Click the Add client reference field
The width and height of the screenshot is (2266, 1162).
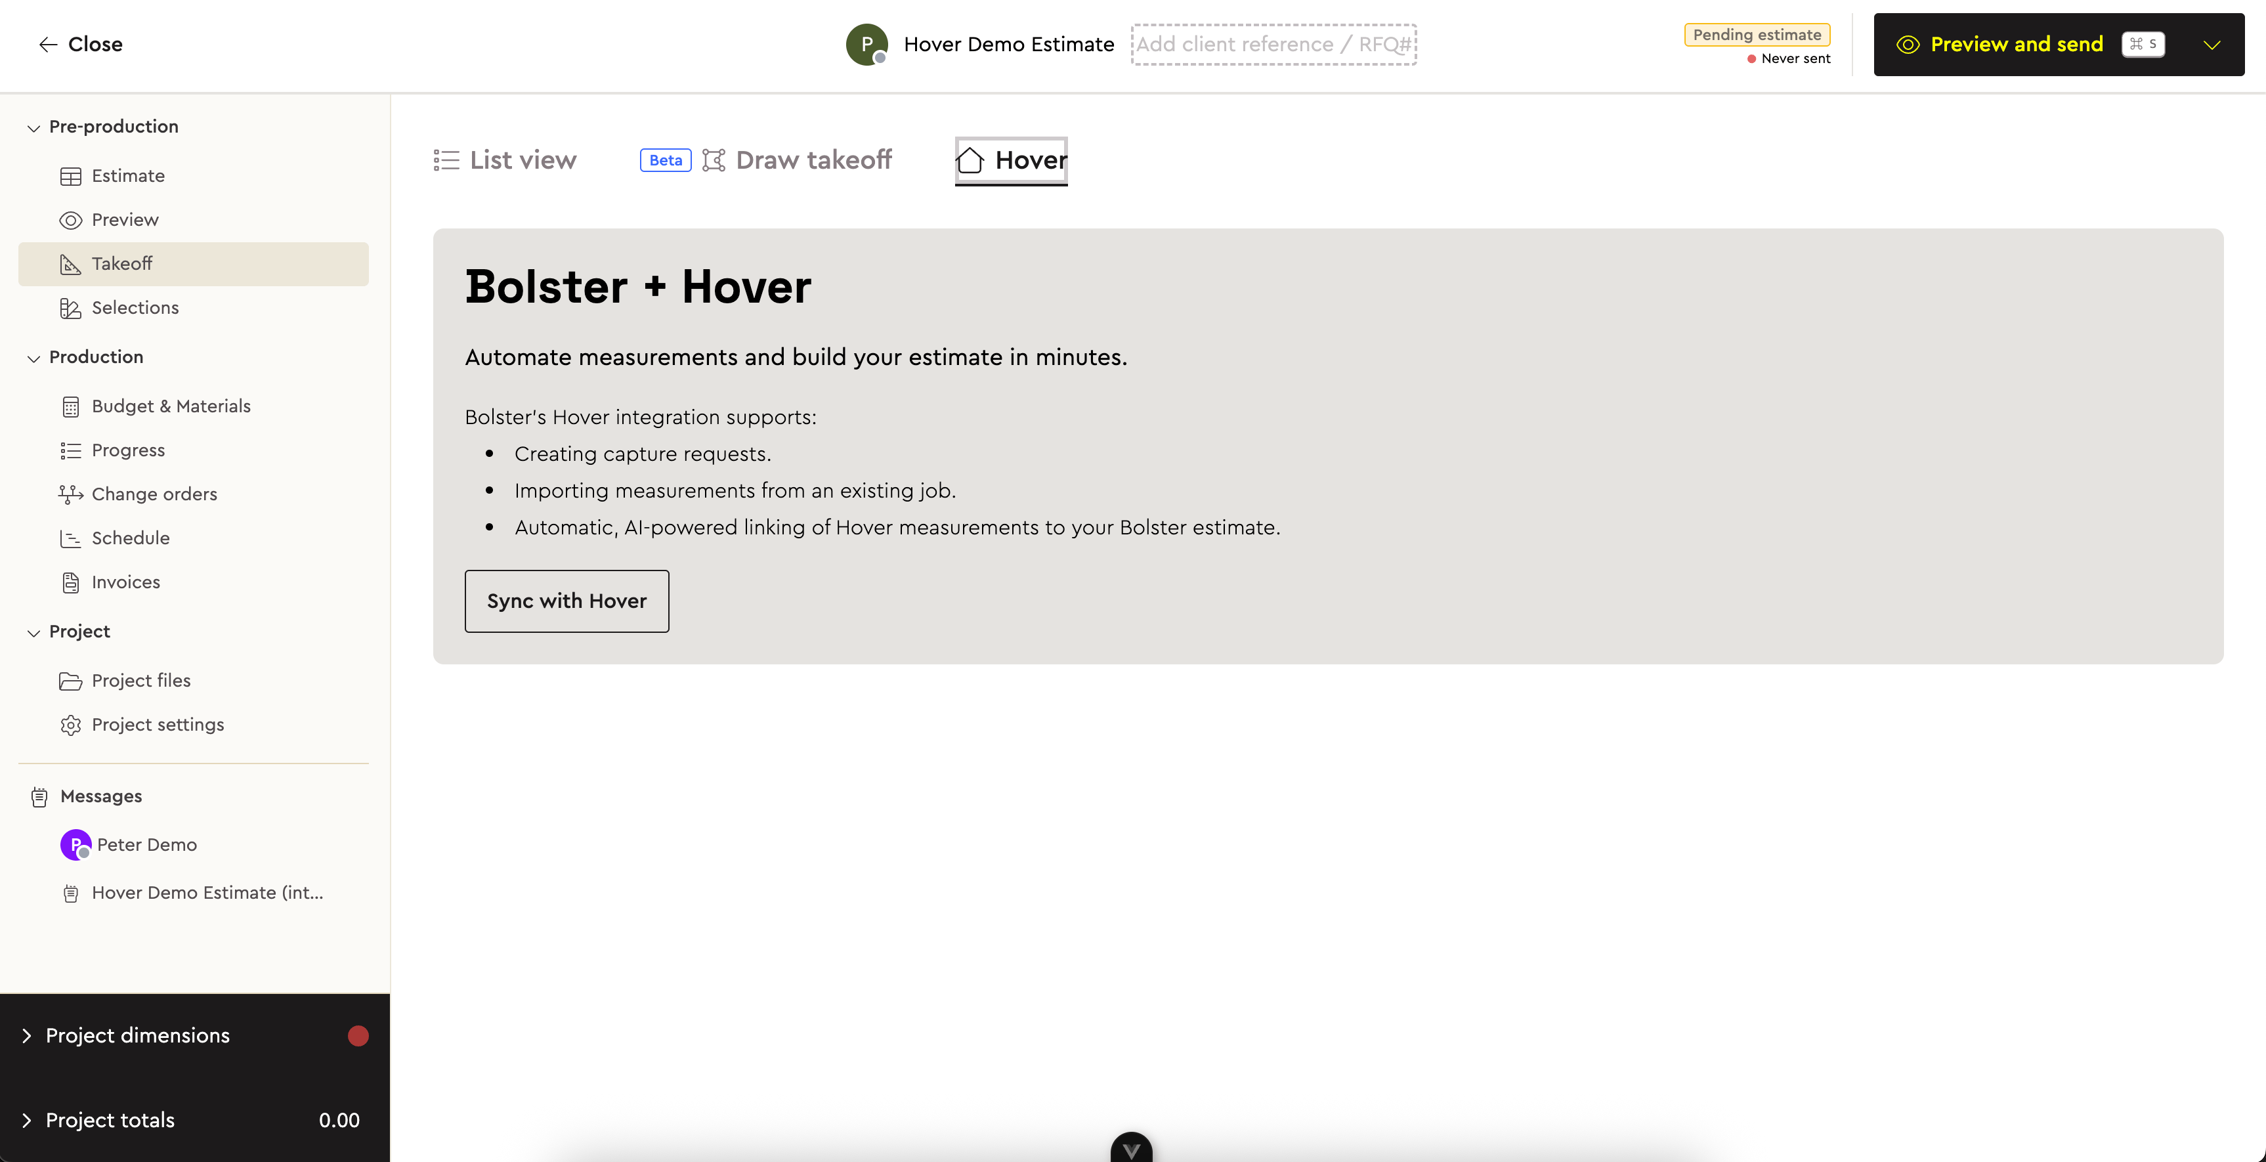tap(1273, 44)
